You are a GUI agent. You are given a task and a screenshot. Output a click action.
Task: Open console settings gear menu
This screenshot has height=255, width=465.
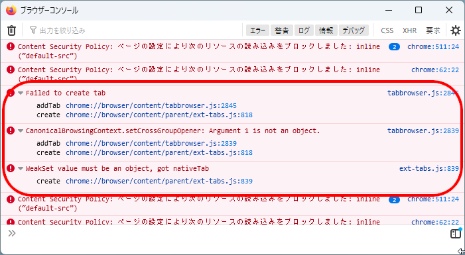456,30
